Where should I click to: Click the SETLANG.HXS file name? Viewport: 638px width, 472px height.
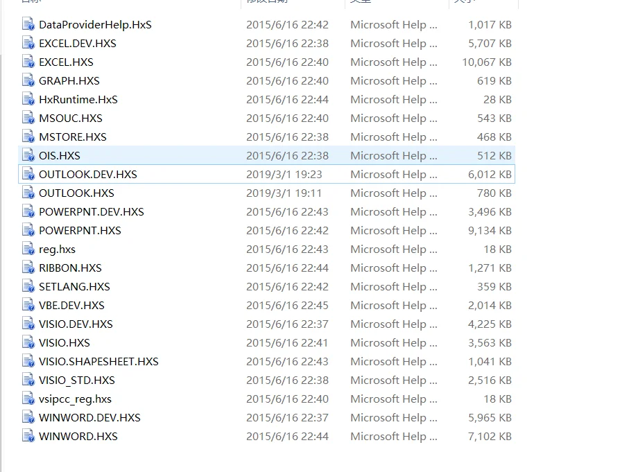pyautogui.click(x=74, y=287)
